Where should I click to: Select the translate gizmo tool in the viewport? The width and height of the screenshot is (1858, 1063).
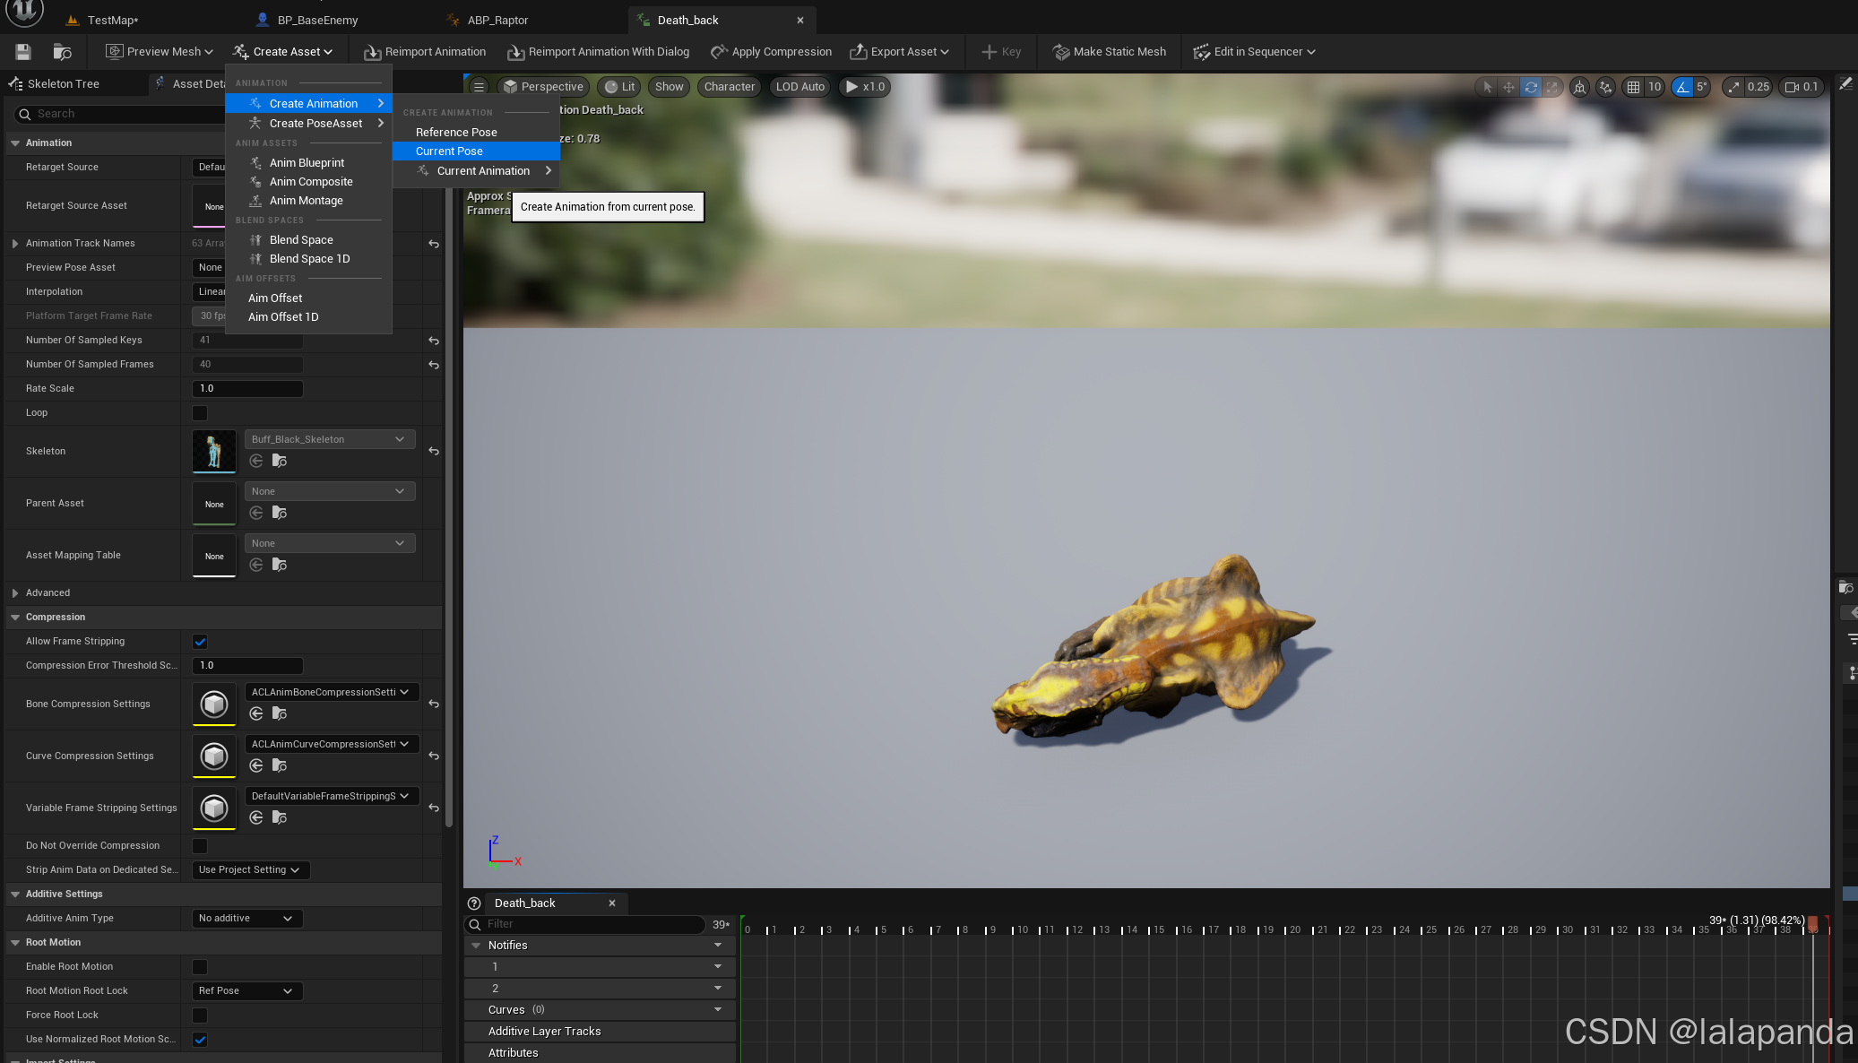[x=1508, y=87]
